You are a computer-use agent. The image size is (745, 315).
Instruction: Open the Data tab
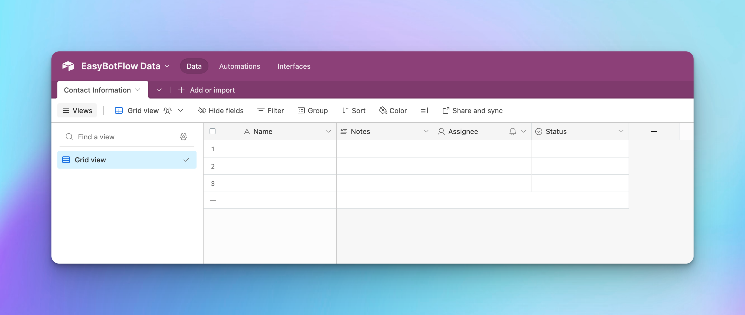194,66
